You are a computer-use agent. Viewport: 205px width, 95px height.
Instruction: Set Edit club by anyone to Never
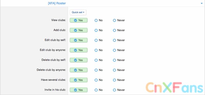point(119,50)
